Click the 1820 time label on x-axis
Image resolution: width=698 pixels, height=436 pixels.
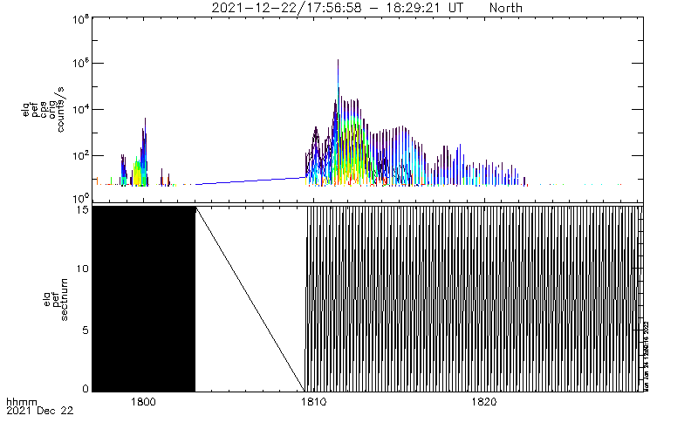pyautogui.click(x=484, y=402)
